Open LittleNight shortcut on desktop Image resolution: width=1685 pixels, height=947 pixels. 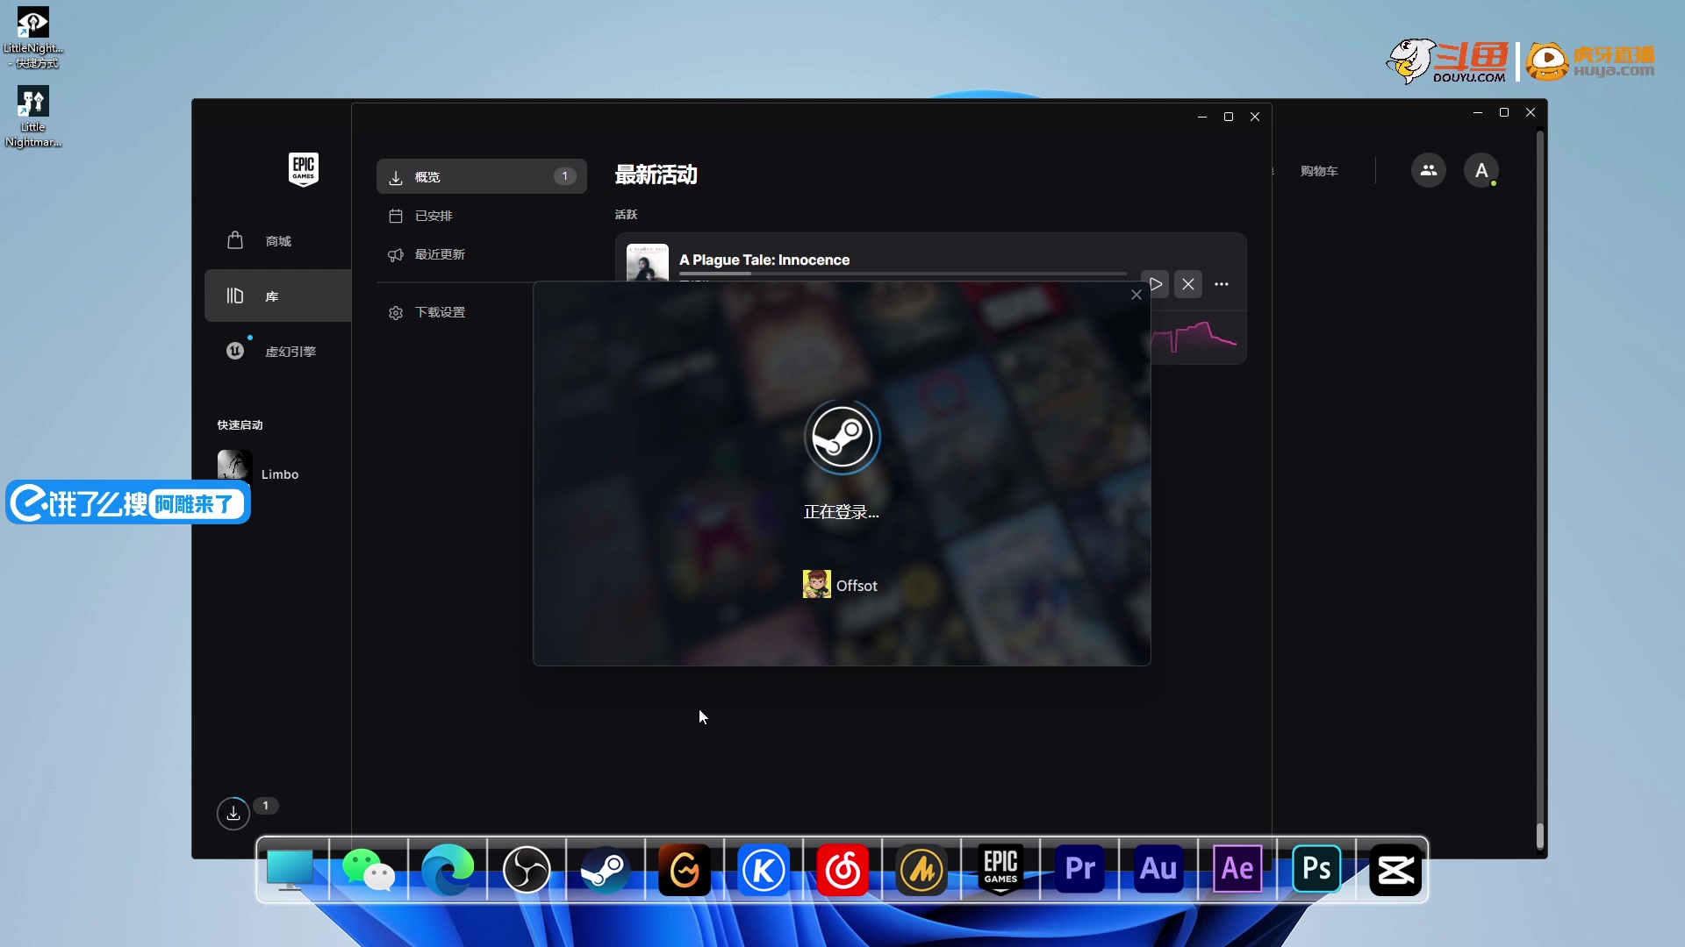pos(33,39)
